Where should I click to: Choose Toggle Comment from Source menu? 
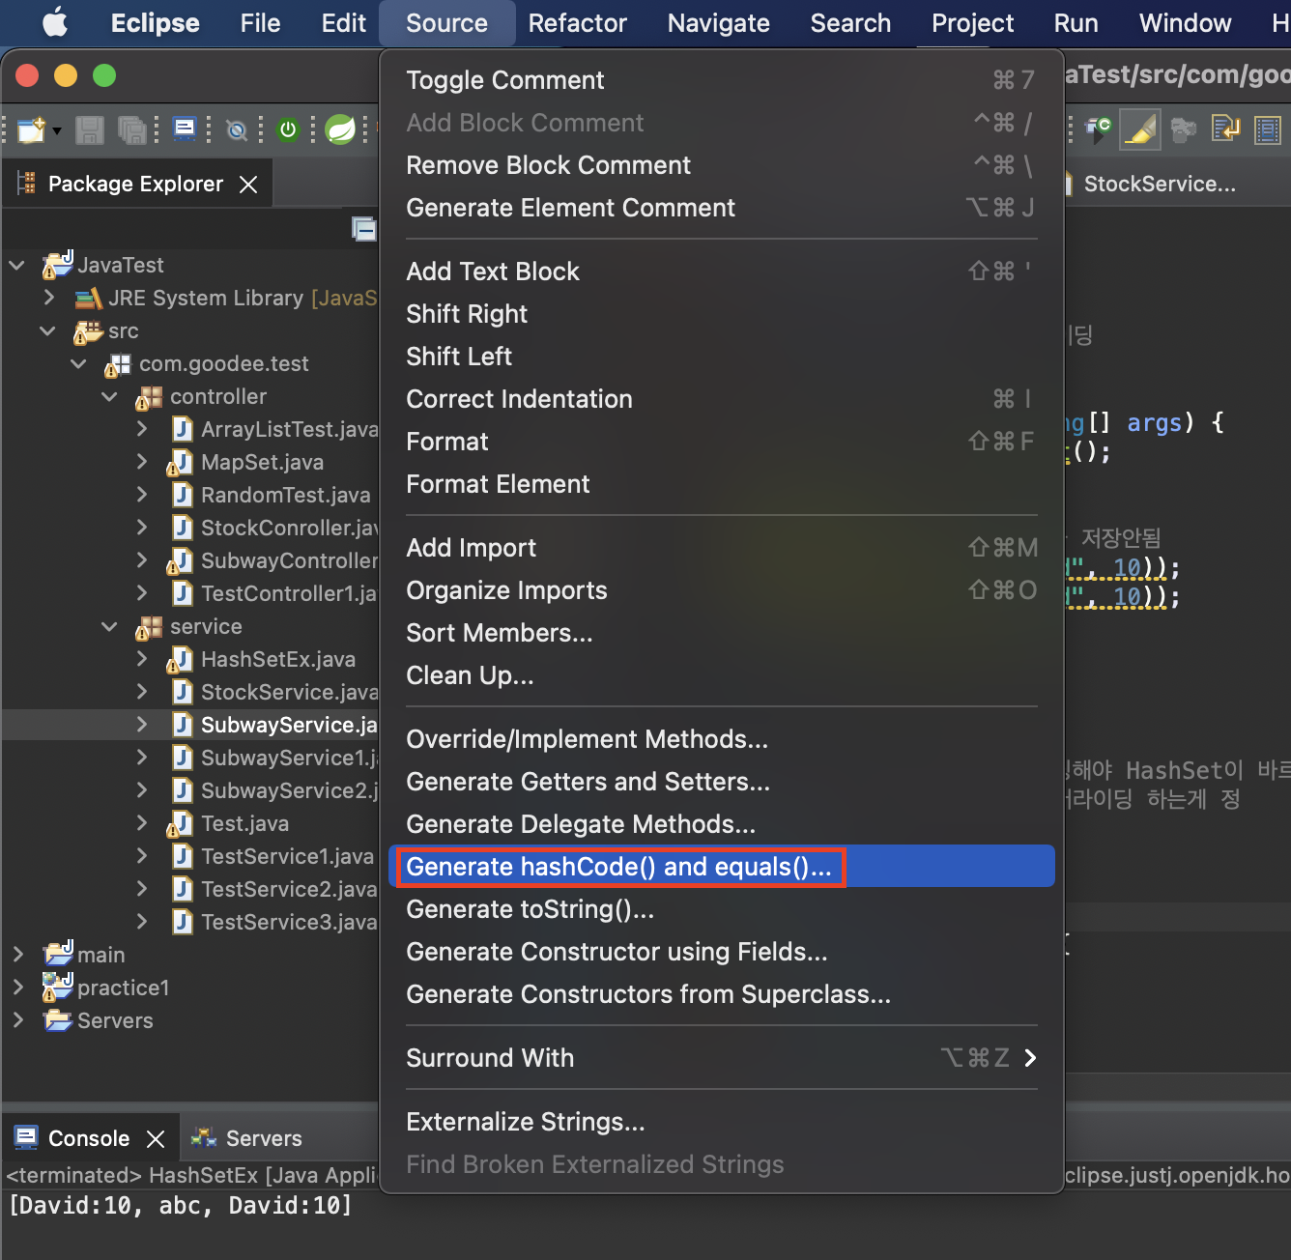721,80
